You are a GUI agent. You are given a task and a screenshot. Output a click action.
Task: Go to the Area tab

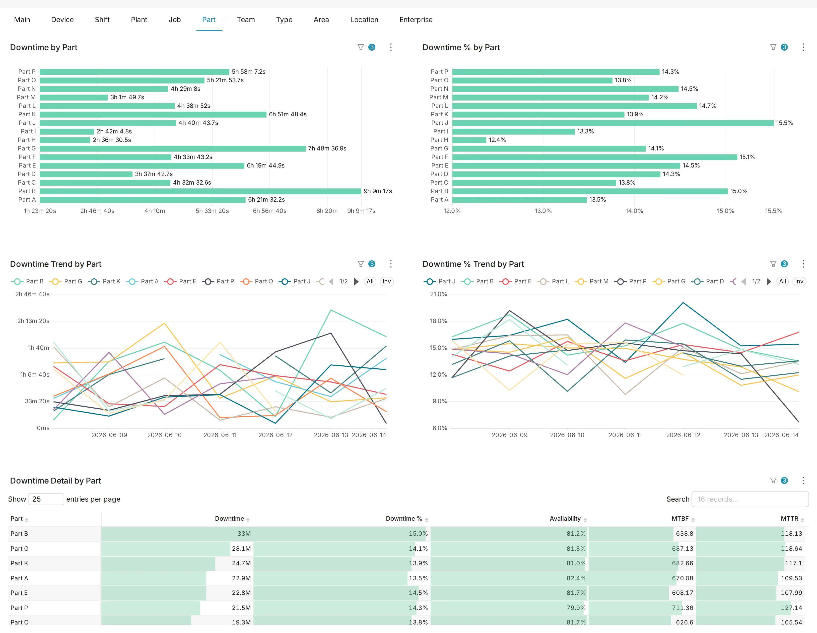pyautogui.click(x=321, y=20)
